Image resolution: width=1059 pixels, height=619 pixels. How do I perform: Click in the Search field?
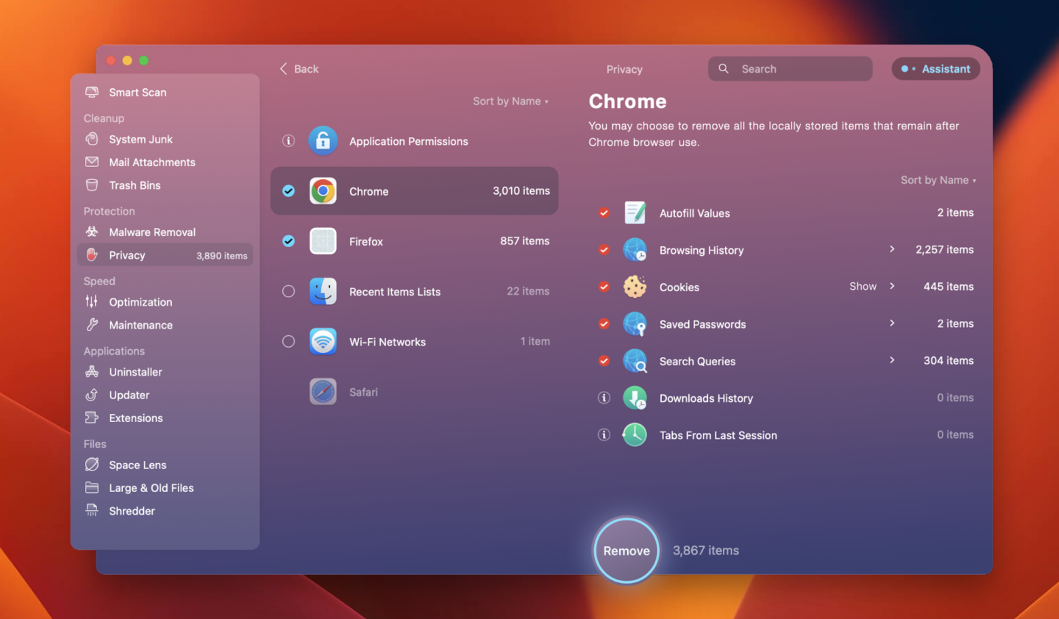pos(790,69)
